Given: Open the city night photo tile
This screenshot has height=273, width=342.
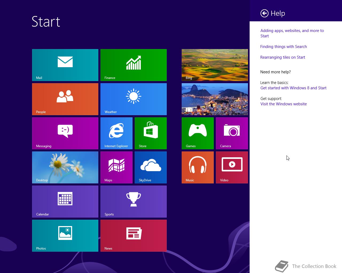Looking at the screenshot, I should coord(215,99).
